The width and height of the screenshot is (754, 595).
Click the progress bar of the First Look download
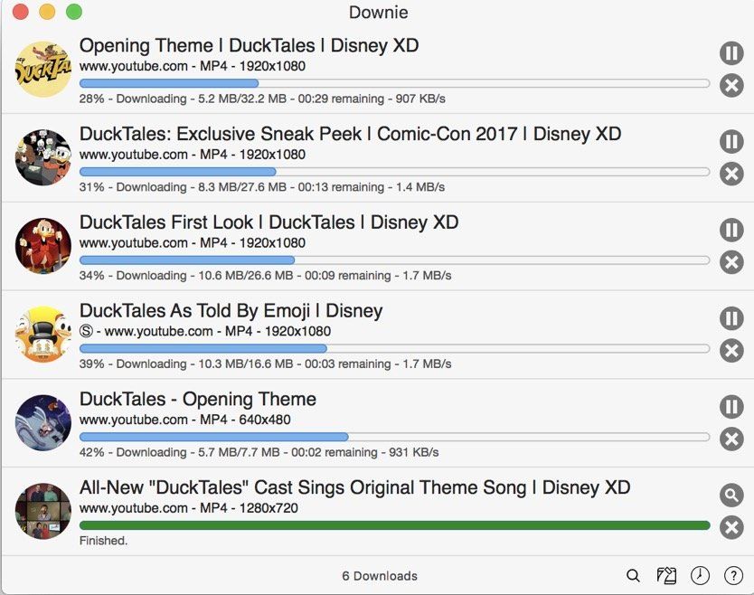394,260
